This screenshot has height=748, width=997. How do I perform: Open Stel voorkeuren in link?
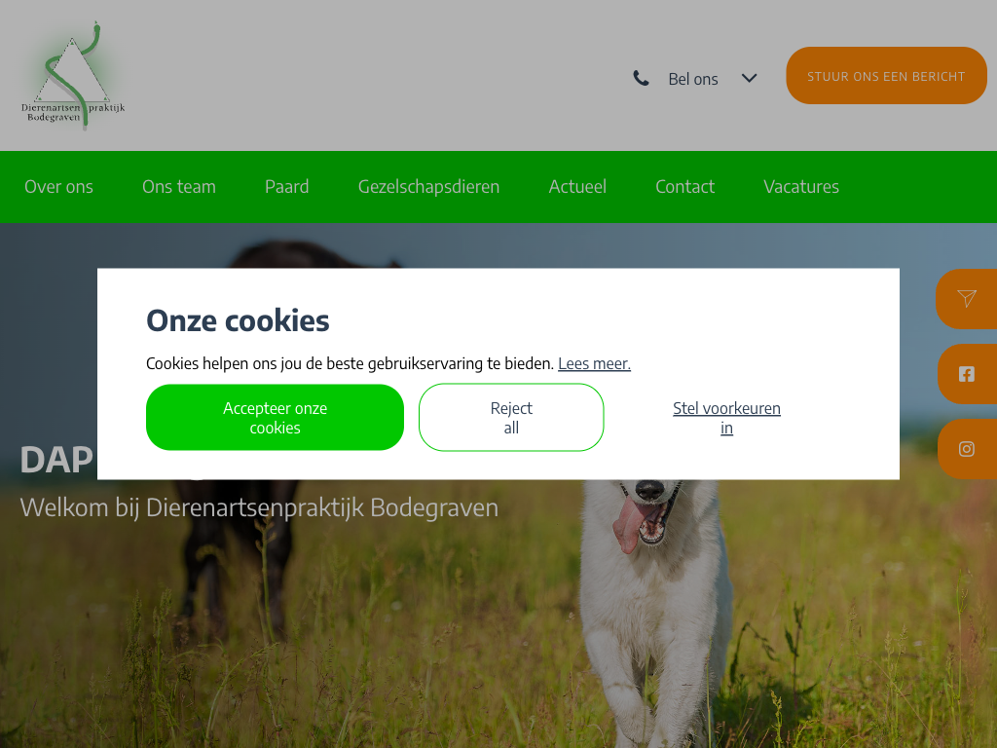pos(726,418)
